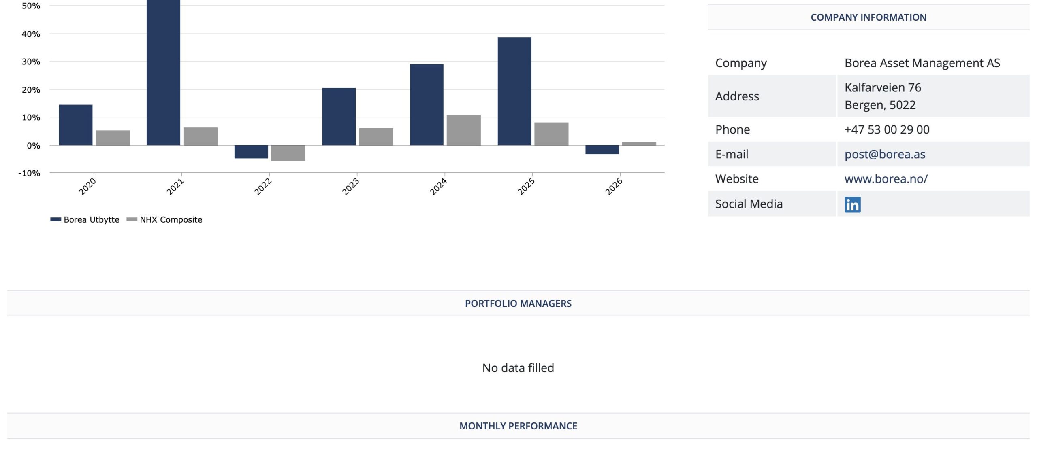Open the www.borea.no website link
This screenshot has width=1037, height=450.
pos(886,179)
